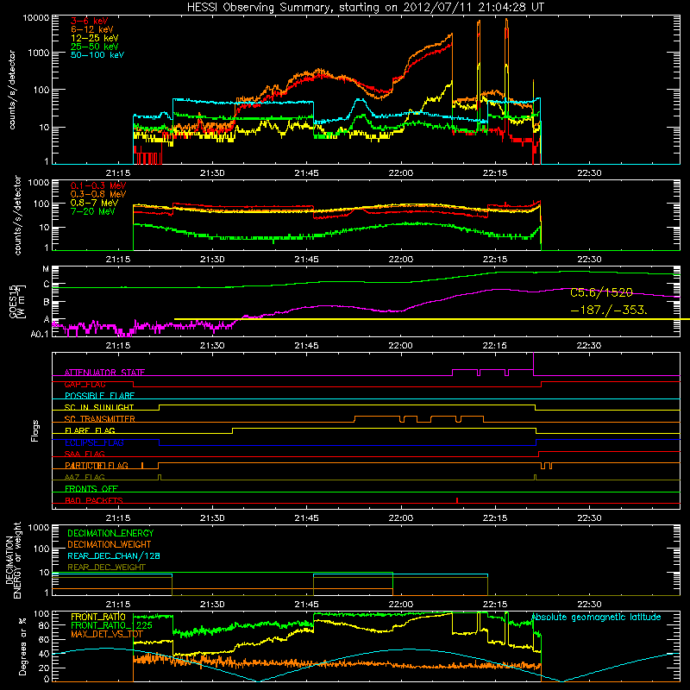The height and width of the screenshot is (690, 690).
Task: Select the 3-6 keV legend label
Action: point(89,21)
